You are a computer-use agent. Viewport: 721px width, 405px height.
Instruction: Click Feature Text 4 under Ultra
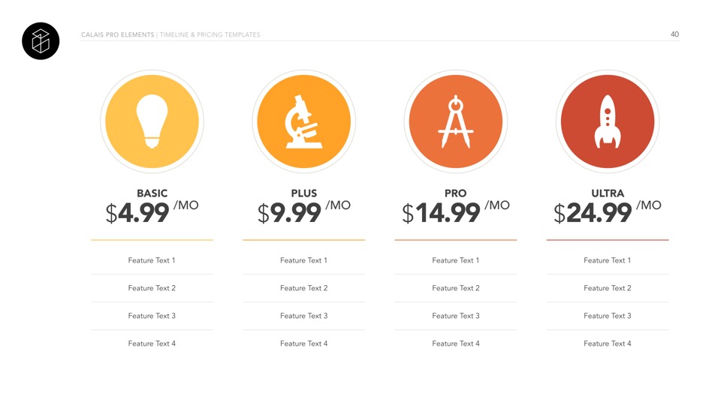(x=608, y=343)
